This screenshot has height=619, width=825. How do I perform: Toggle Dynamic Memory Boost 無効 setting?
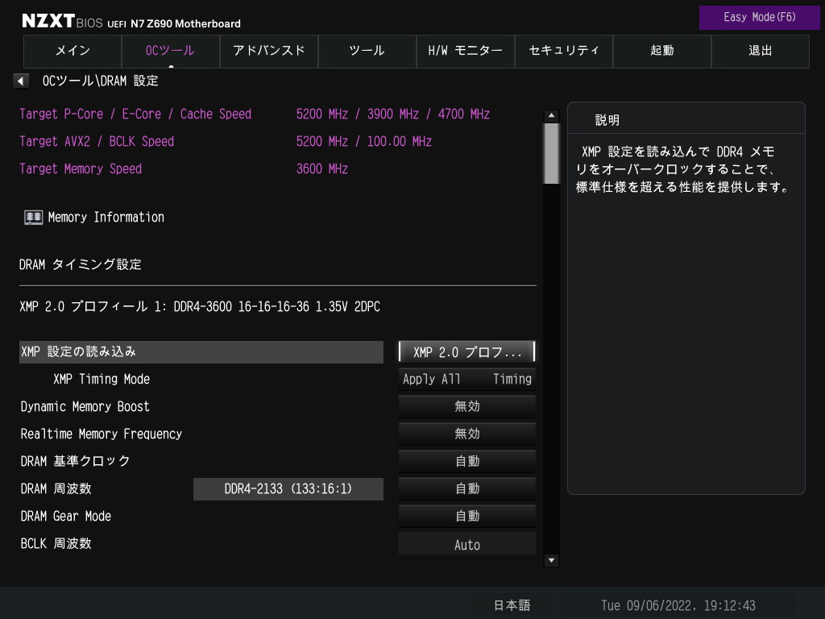(x=467, y=406)
